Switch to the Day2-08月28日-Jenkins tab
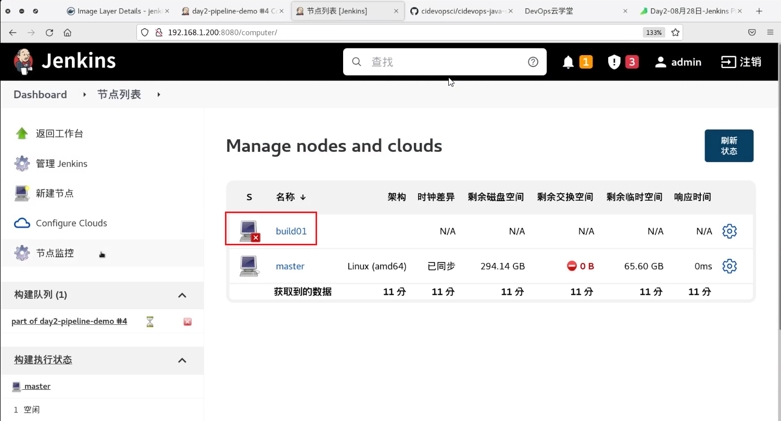The image size is (781, 421). pyautogui.click(x=691, y=11)
